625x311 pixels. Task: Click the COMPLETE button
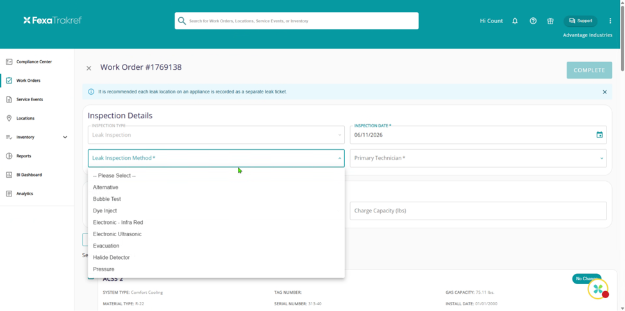[589, 70]
